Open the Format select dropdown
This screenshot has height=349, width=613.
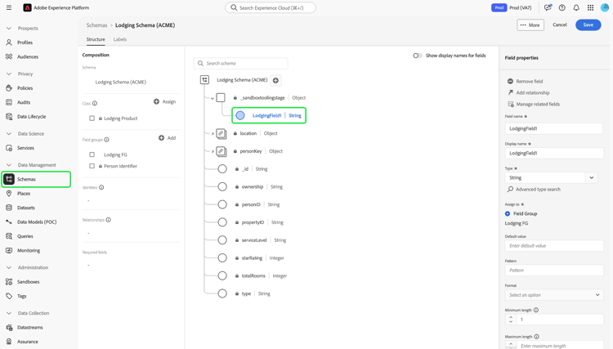(x=554, y=295)
